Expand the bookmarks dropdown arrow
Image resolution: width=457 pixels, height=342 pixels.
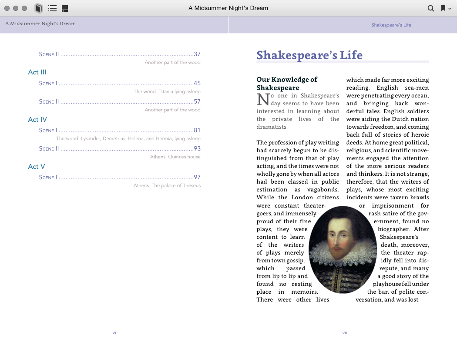tap(450, 8)
